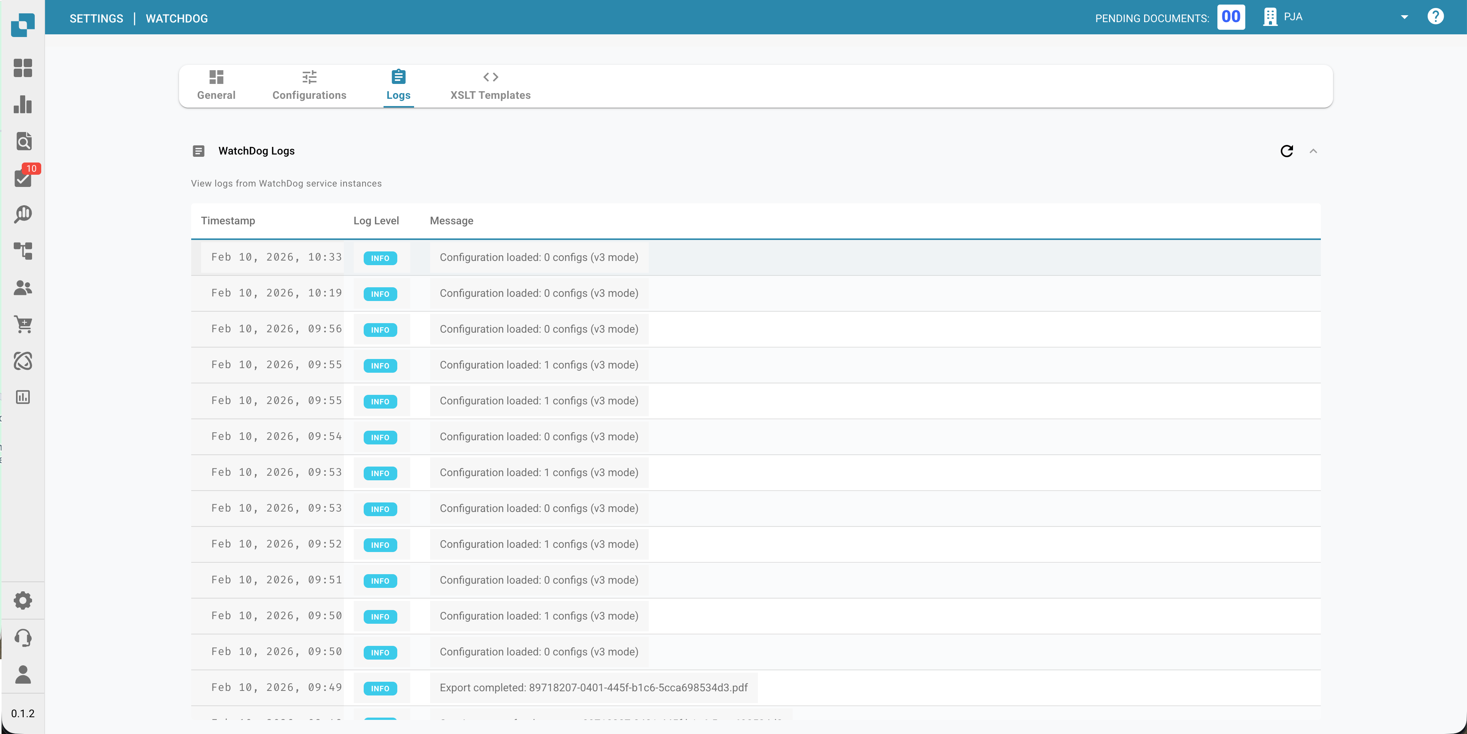The height and width of the screenshot is (734, 1467).
Task: Open SETTINGS in the top navigation
Action: [x=96, y=18]
